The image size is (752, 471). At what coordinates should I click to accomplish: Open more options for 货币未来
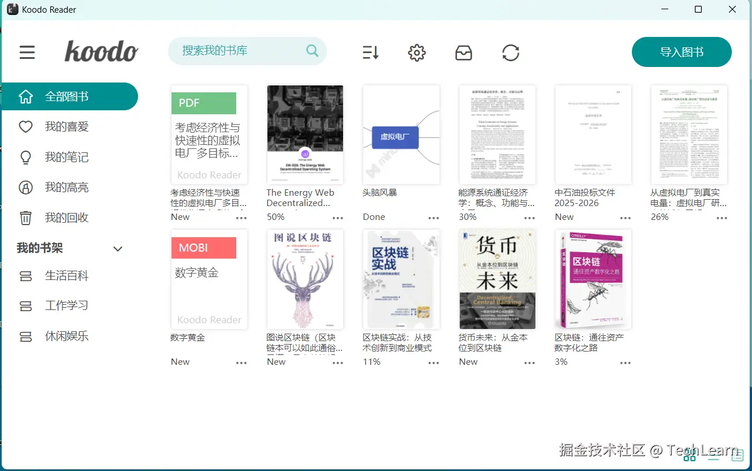click(530, 363)
